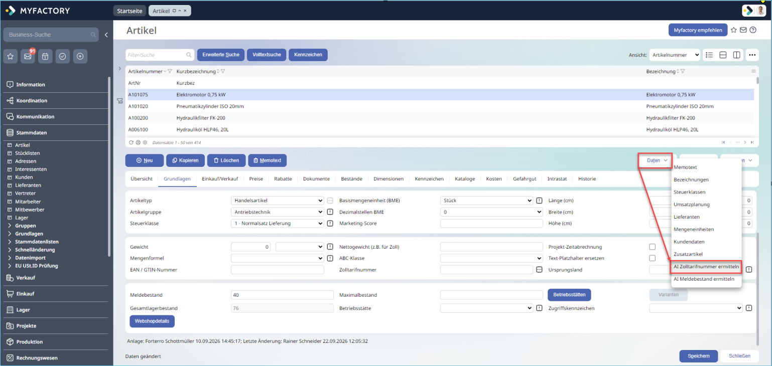Open the mail inbox showing 91 messages
772x366 pixels.
click(x=28, y=57)
